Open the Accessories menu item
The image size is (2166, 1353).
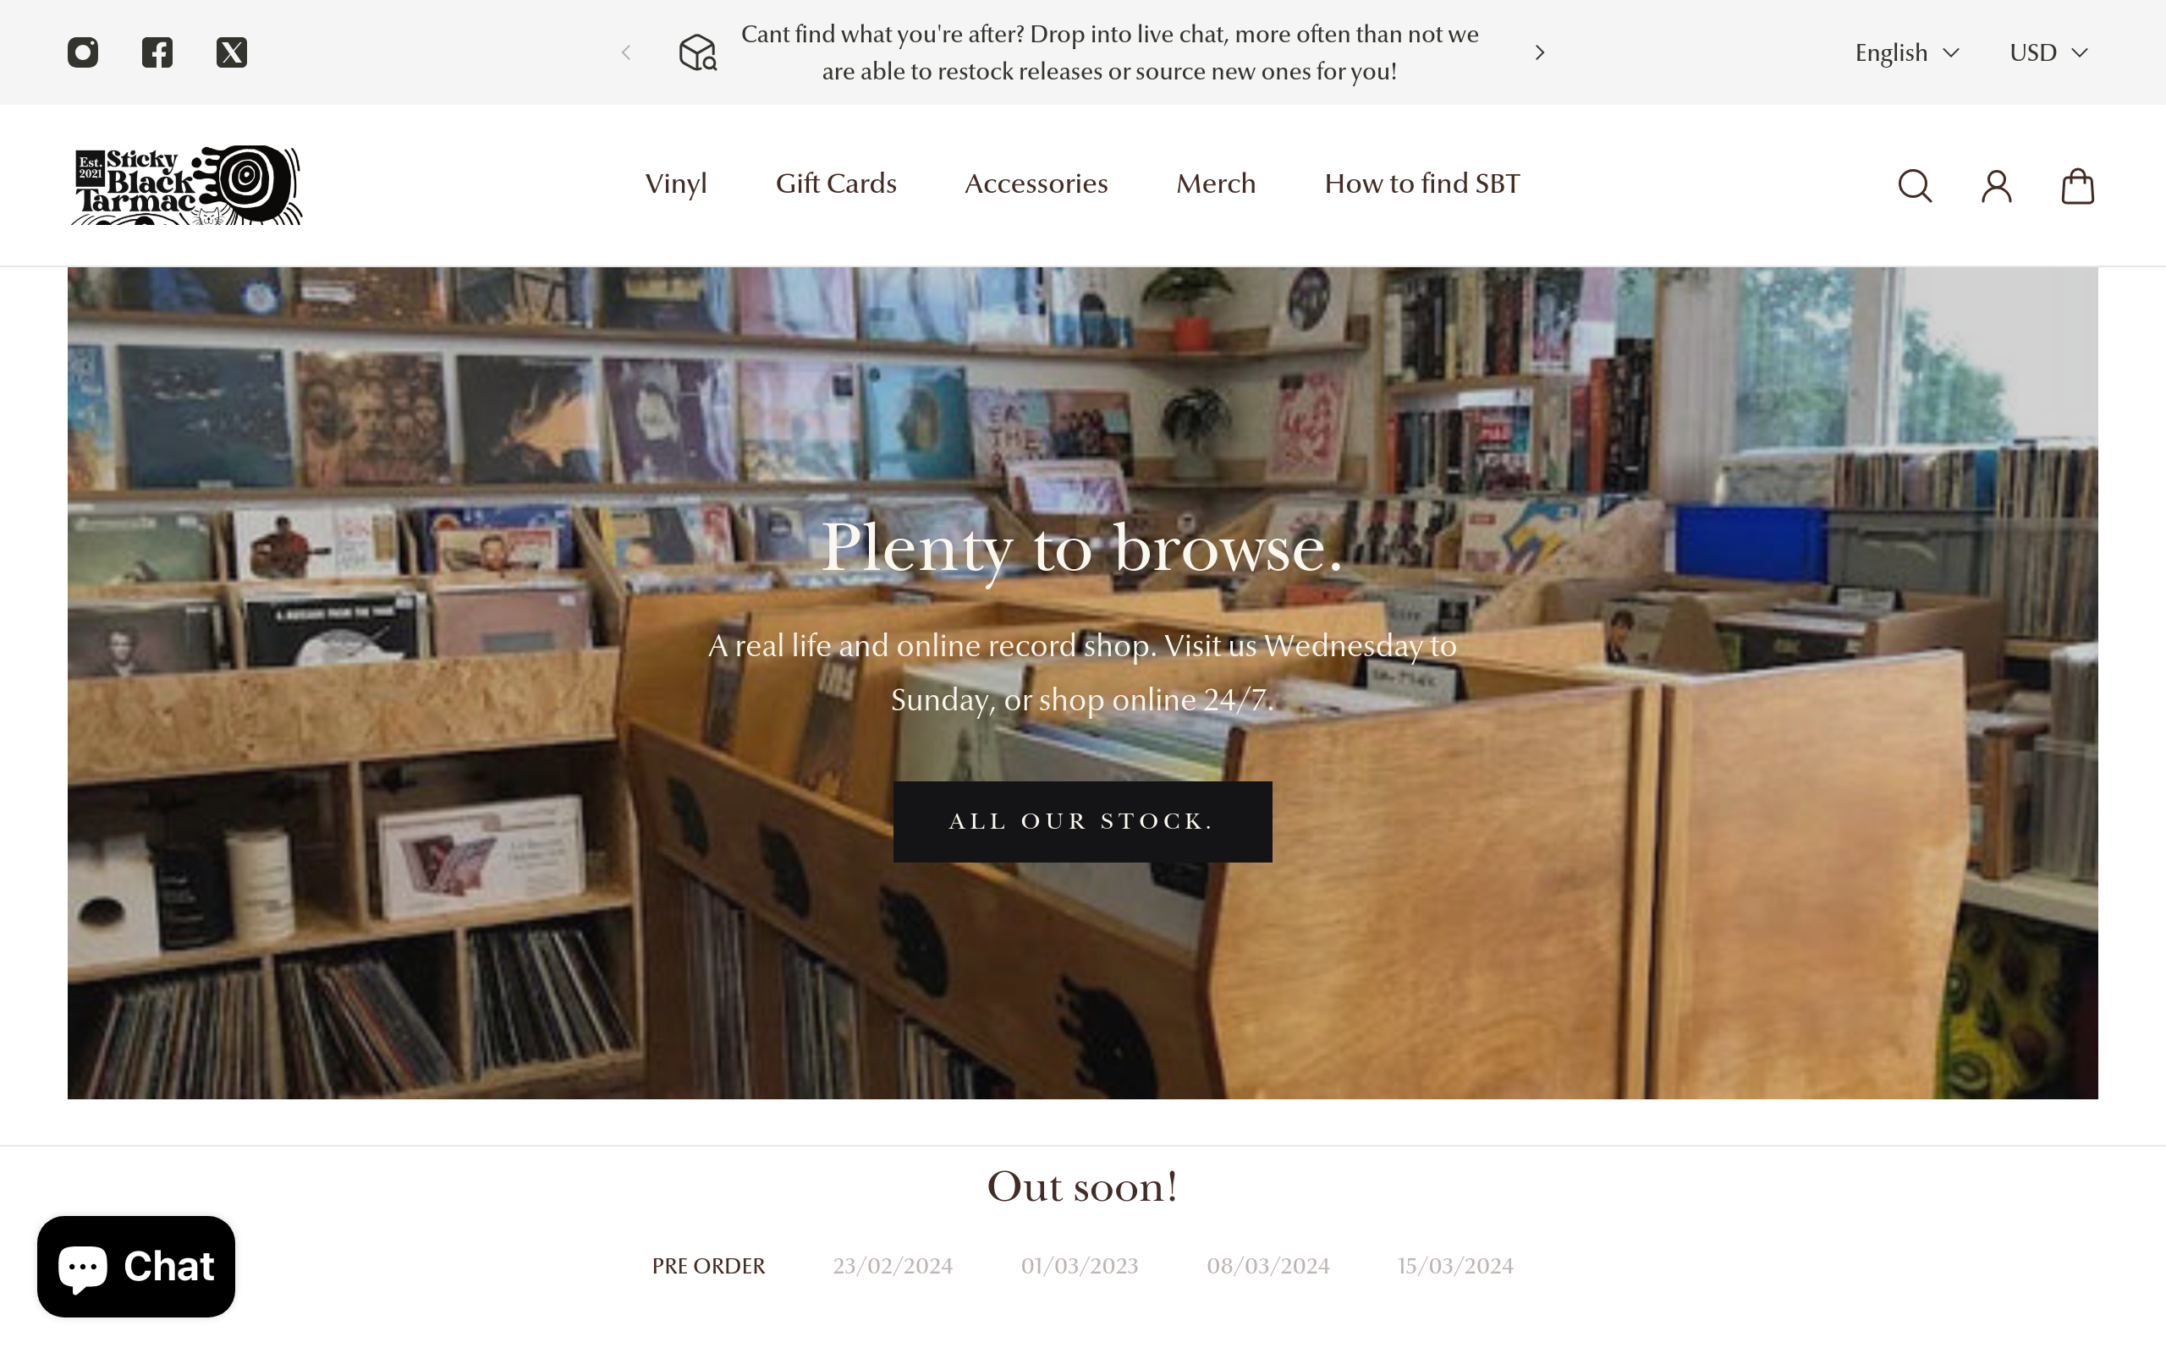pyautogui.click(x=1036, y=184)
